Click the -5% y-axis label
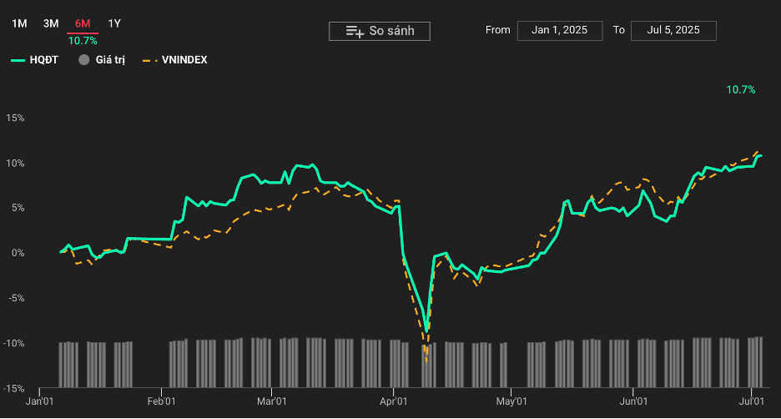781x419 pixels. pyautogui.click(x=17, y=299)
